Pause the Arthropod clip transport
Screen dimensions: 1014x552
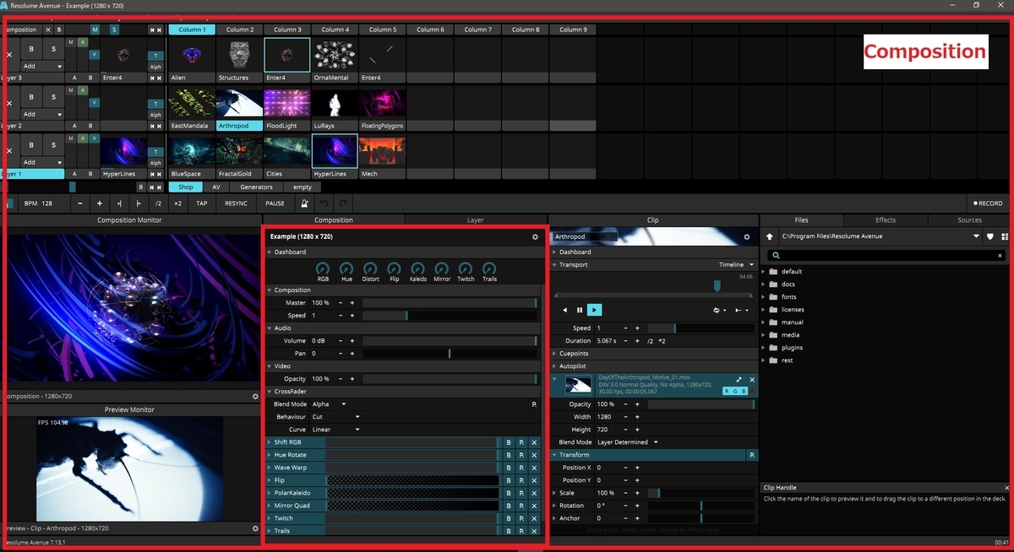point(580,311)
